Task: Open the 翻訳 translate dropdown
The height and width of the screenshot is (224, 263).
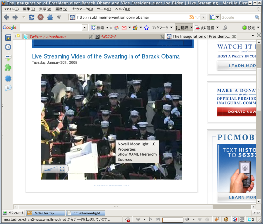Action: click(191, 27)
